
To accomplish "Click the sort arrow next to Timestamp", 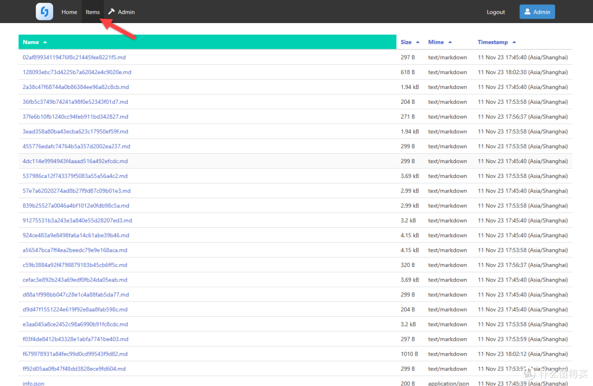I will click(x=514, y=42).
